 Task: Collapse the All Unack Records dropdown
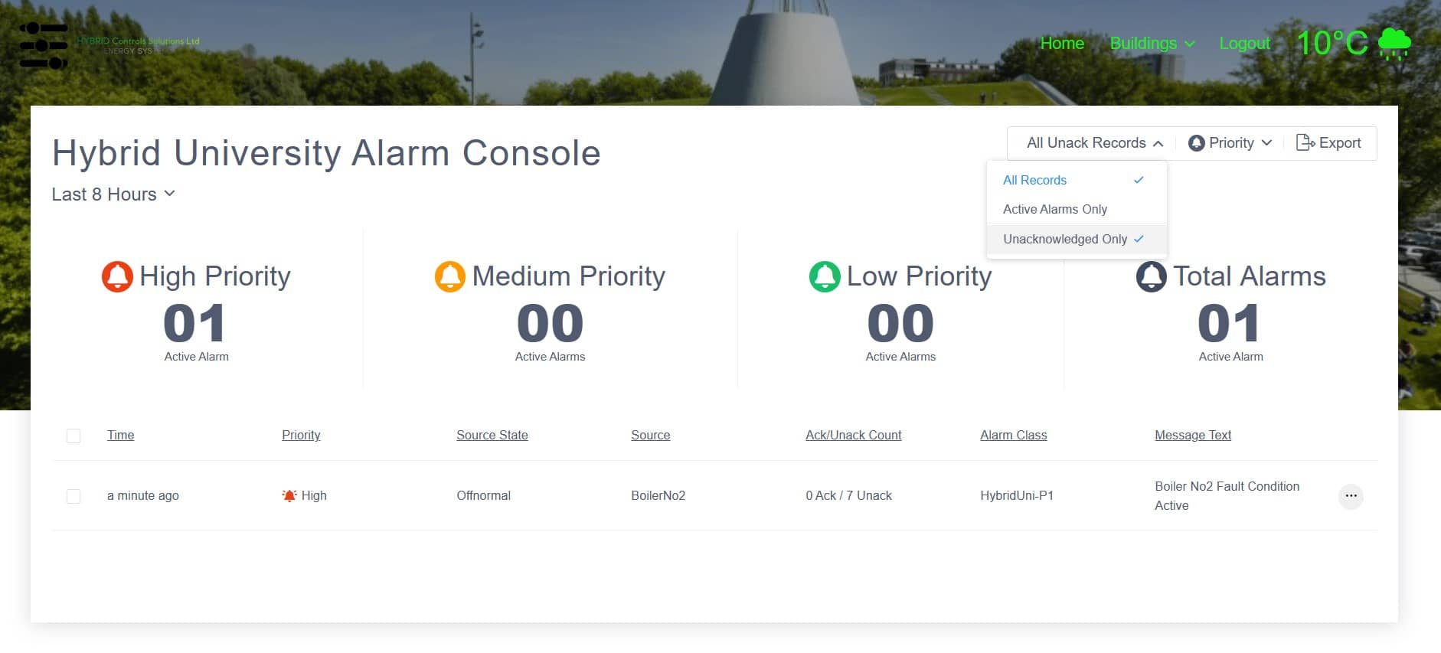click(1094, 143)
